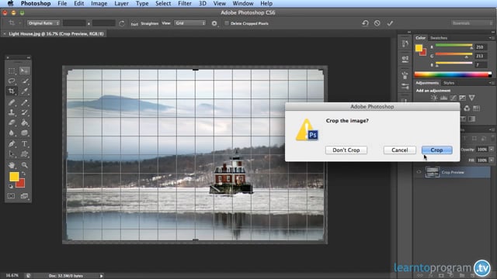Add Vibrance adjustment icon

pyautogui.click(x=471, y=98)
